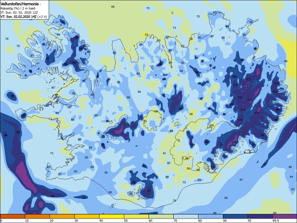
Task: Click the '20' legend scale label
Action: pos(51,221)
